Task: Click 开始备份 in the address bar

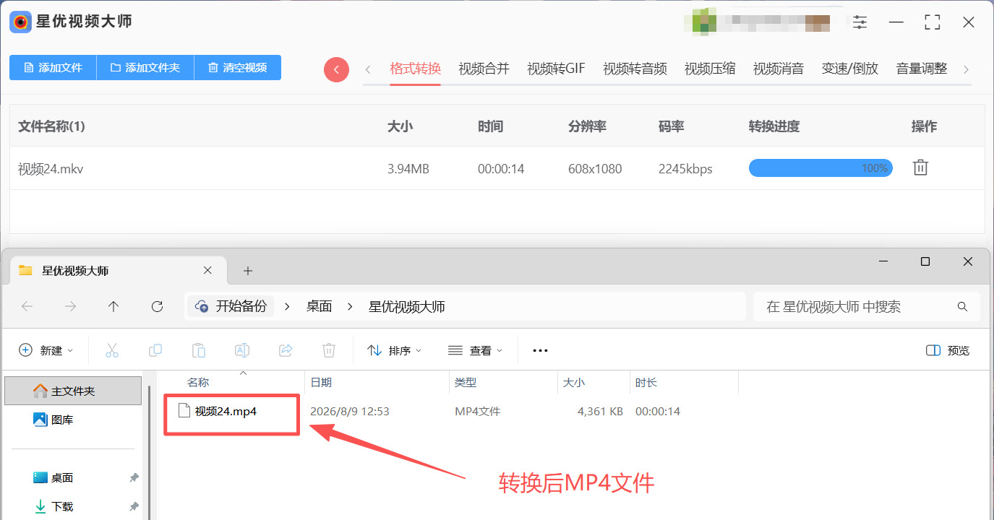Action: point(231,306)
